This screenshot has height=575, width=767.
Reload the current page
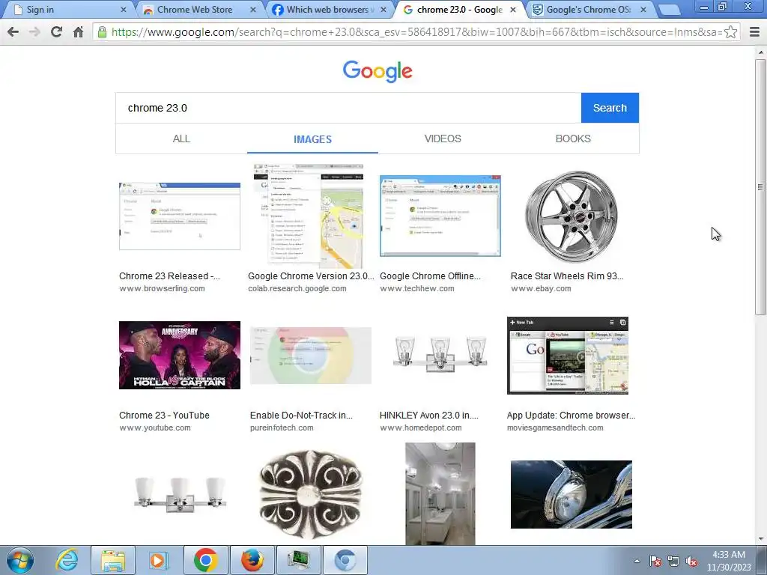coord(56,31)
